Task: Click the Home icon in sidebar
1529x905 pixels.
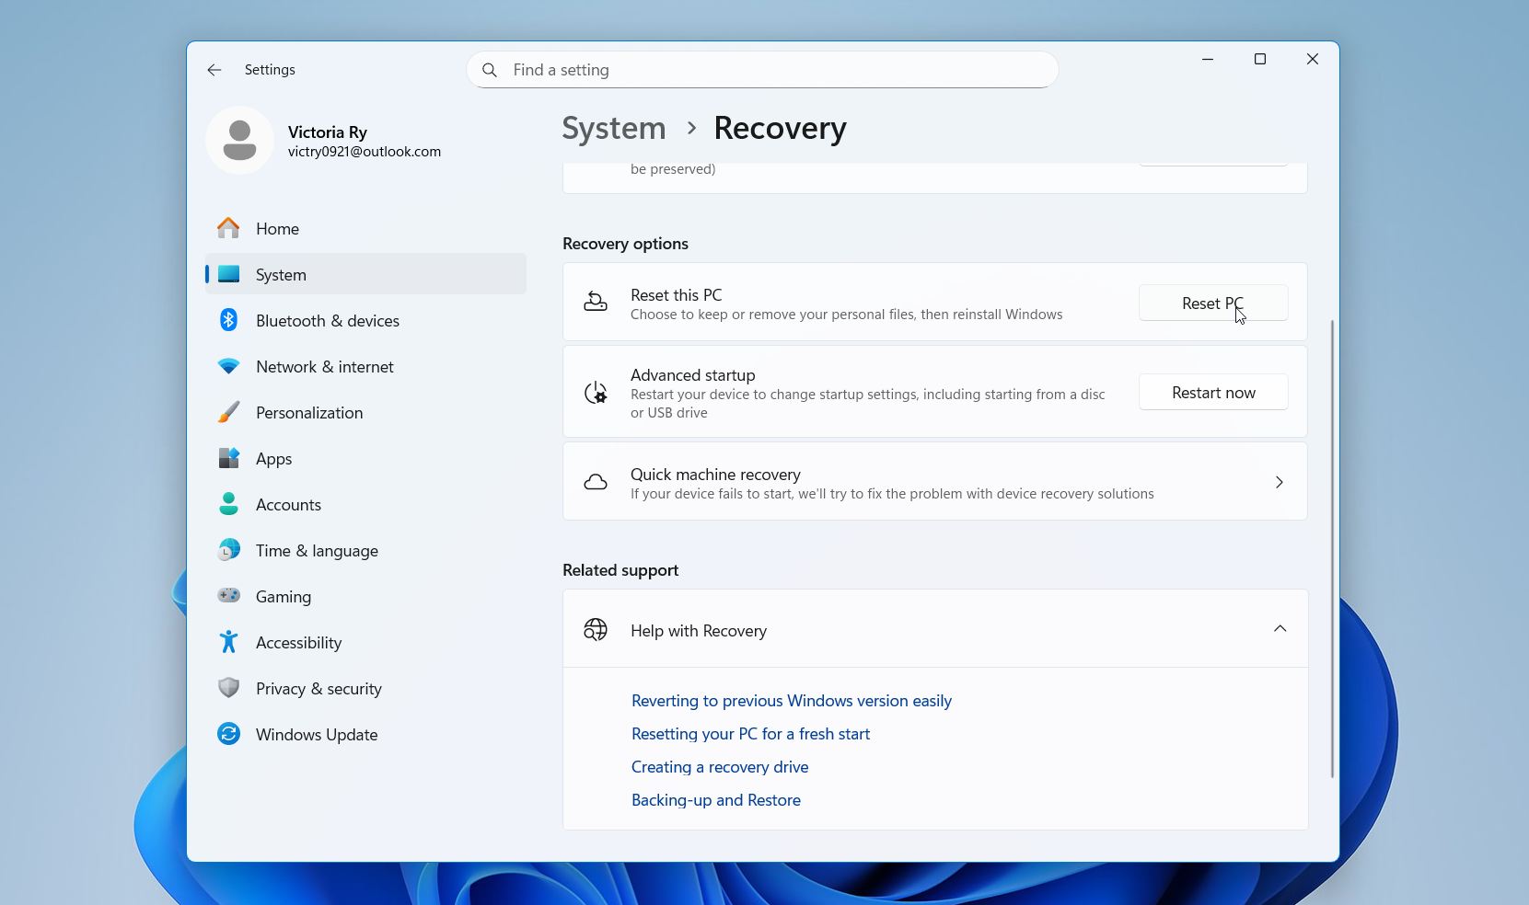Action: pos(228,228)
